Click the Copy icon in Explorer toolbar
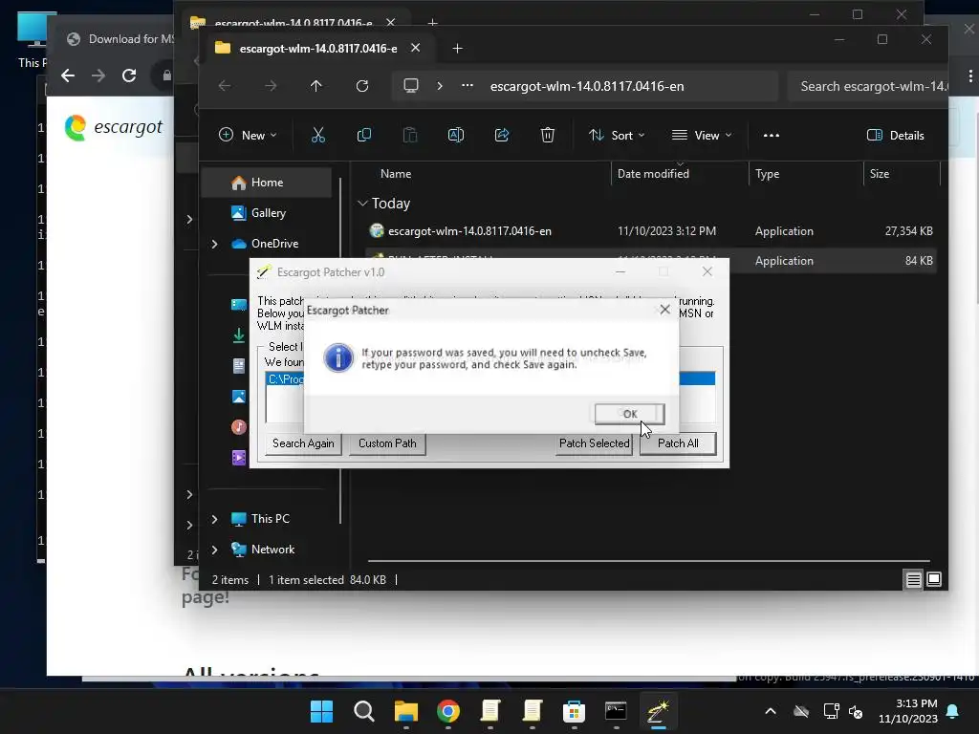979x734 pixels. tap(364, 135)
